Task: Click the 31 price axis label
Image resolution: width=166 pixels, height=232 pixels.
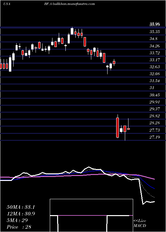Action: coord(152,88)
